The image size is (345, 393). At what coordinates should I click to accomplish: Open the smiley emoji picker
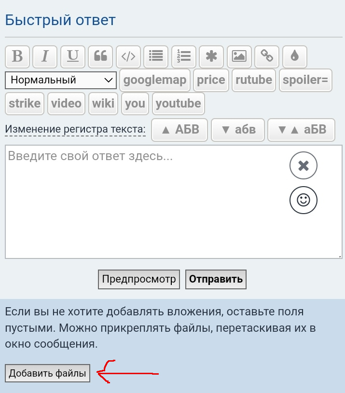304,200
